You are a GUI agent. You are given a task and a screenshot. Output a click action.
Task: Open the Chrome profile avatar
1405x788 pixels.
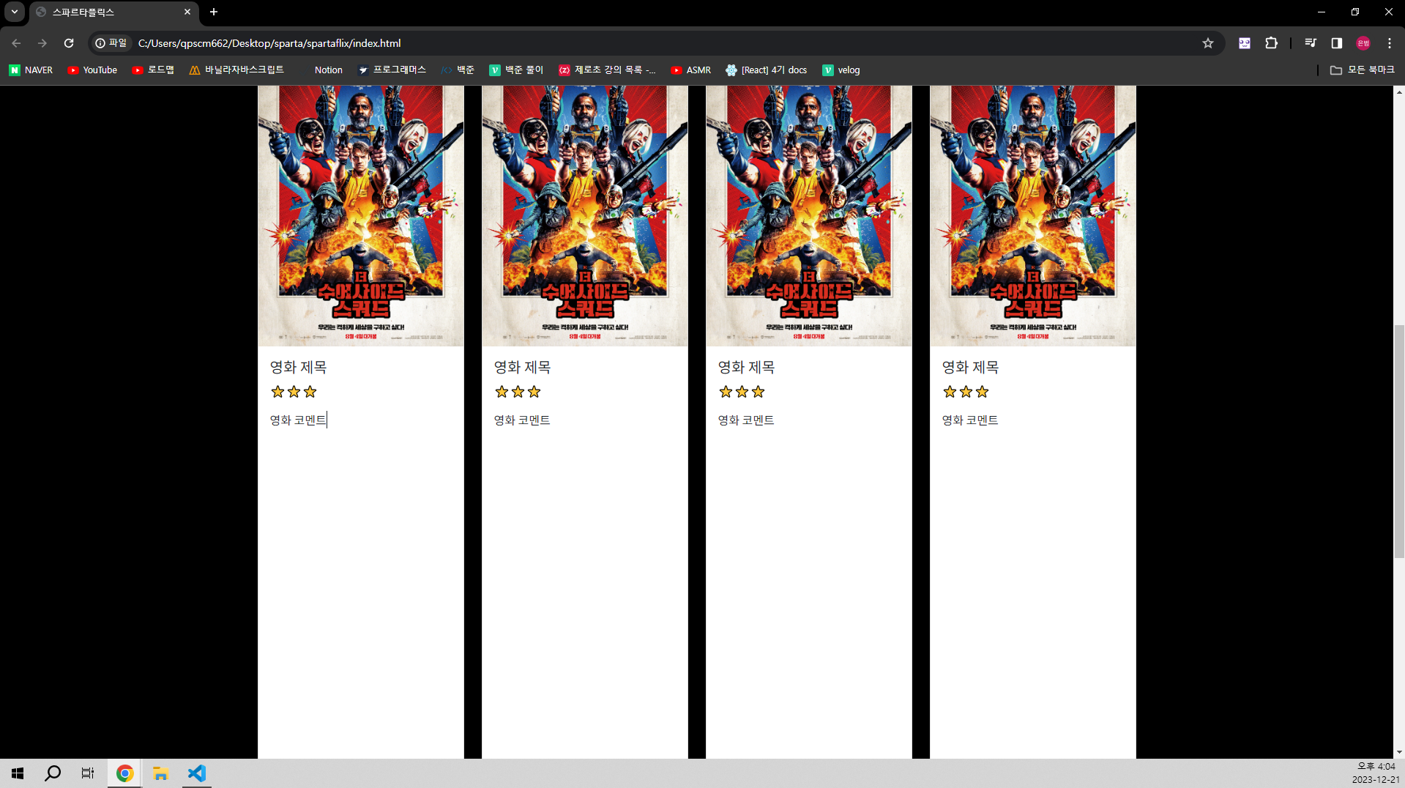coord(1363,43)
